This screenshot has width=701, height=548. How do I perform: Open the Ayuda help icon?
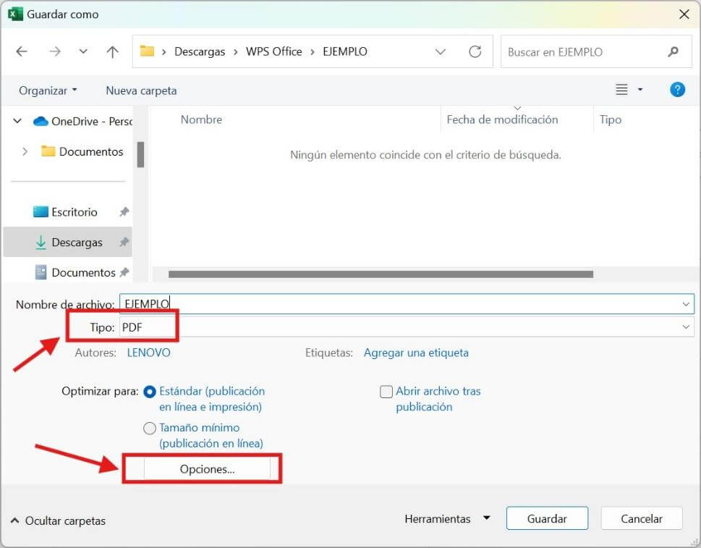677,89
